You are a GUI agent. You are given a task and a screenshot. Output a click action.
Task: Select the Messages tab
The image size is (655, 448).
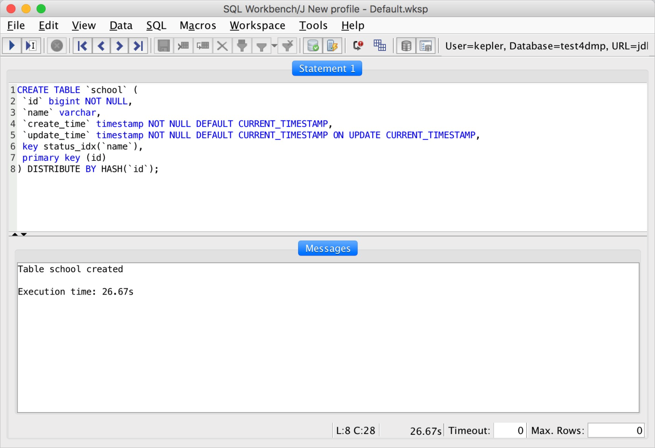(x=328, y=248)
